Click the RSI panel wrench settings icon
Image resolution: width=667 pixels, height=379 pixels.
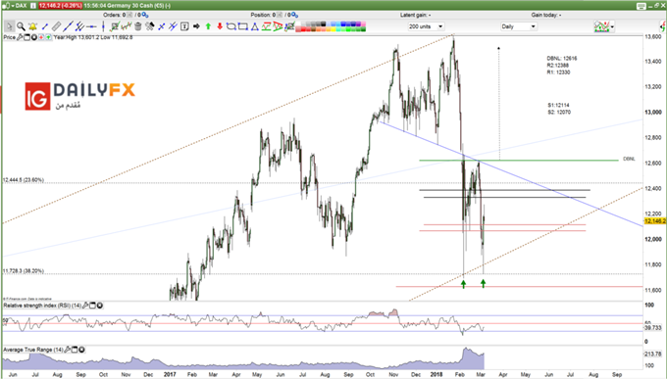85,306
